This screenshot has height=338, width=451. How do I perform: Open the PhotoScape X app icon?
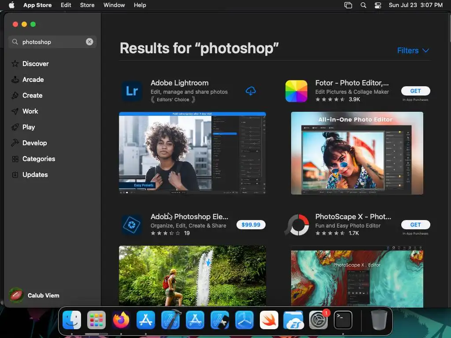pos(296,225)
